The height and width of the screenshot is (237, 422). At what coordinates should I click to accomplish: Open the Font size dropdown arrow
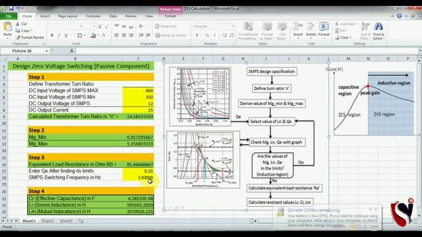click(x=94, y=26)
